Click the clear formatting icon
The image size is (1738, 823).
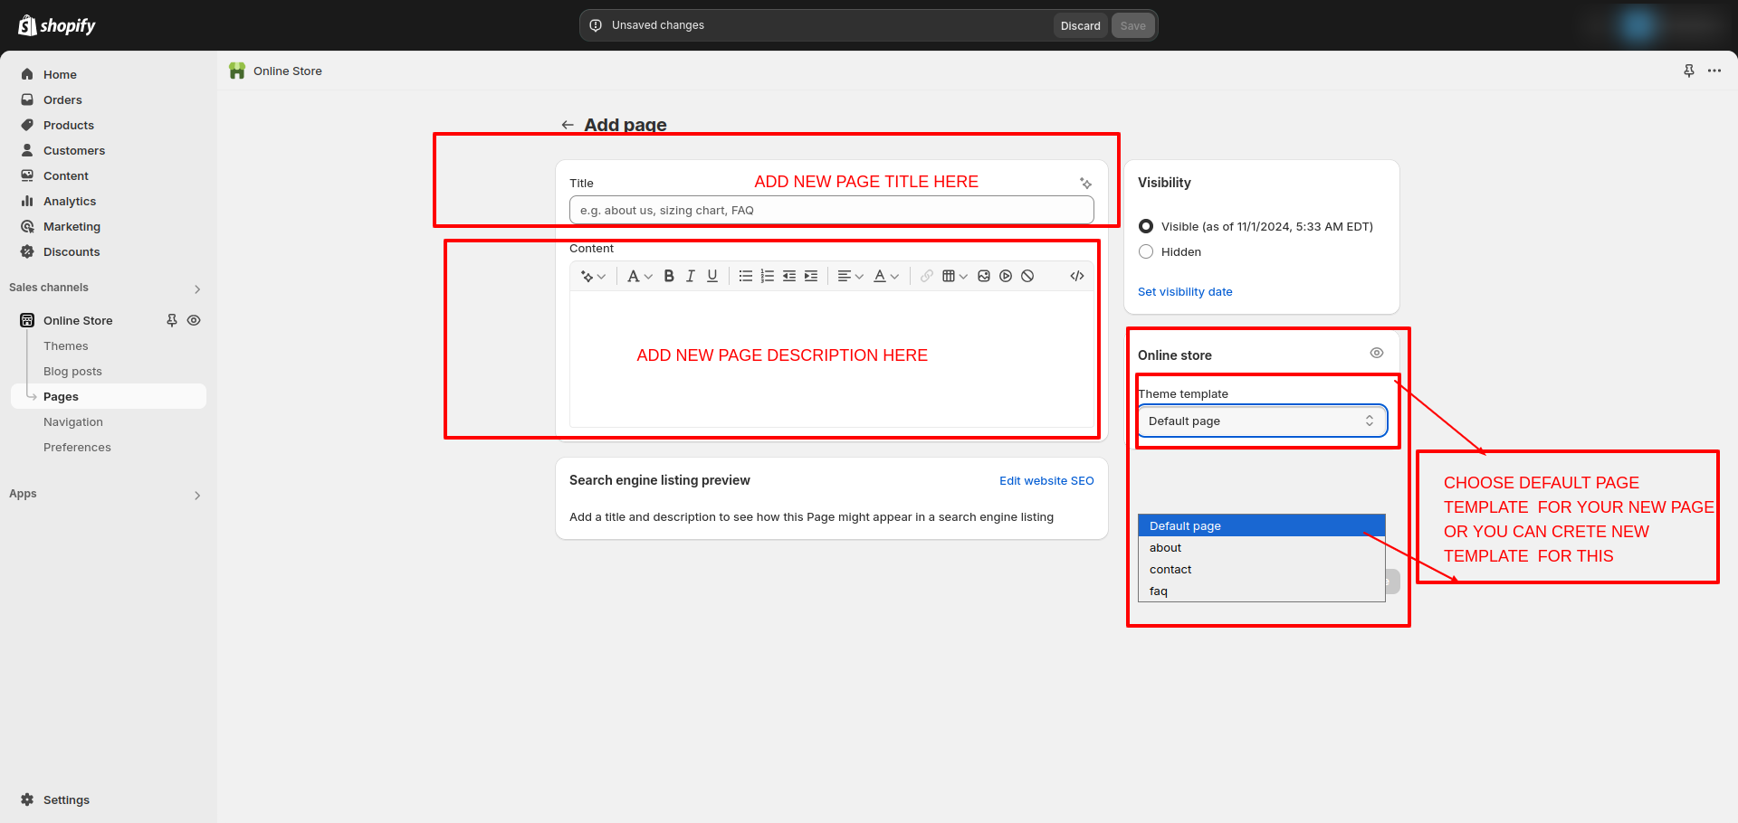click(x=1027, y=276)
